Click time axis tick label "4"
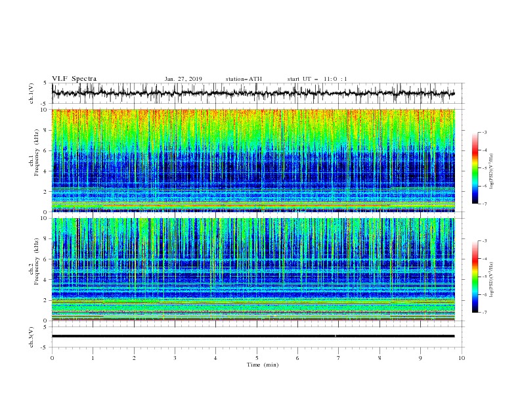Viewport: 520px width, 402px height. coord(215,358)
